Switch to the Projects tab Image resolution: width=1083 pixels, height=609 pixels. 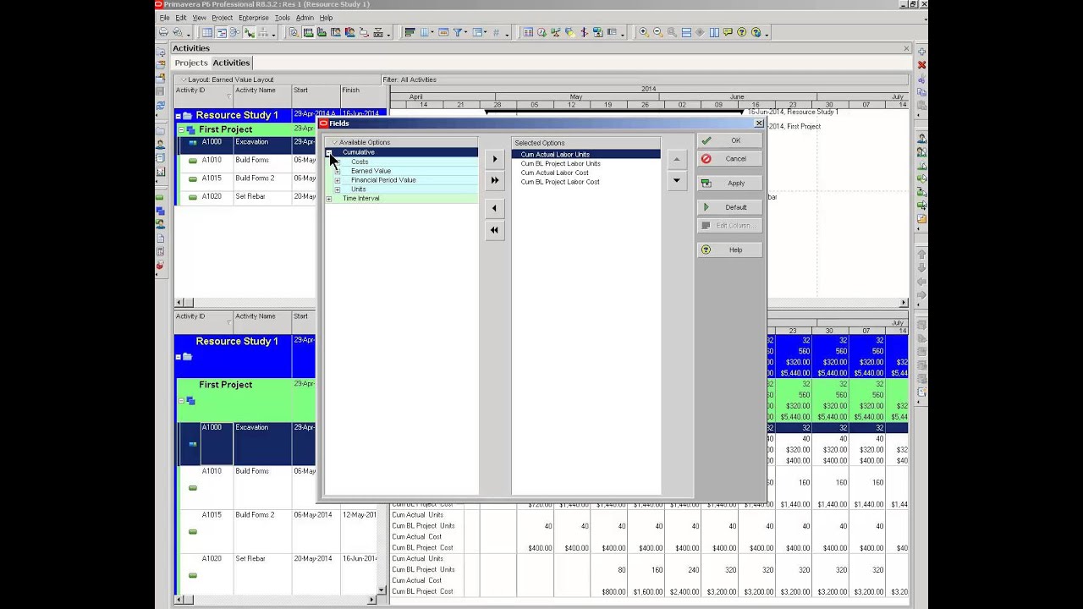click(191, 63)
